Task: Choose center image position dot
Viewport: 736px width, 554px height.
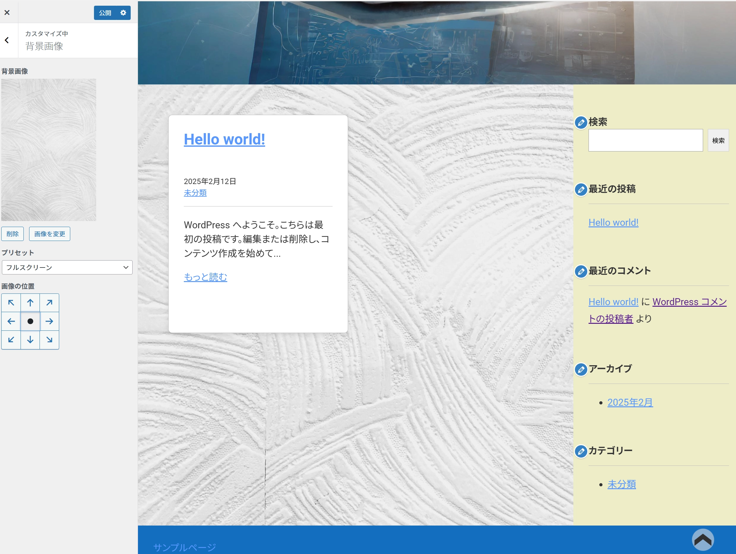Action: pos(30,321)
